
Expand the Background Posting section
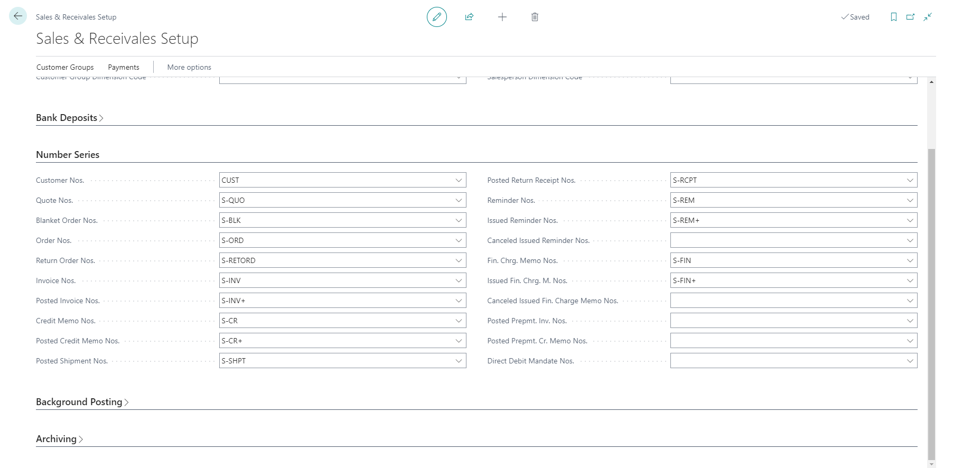point(82,402)
